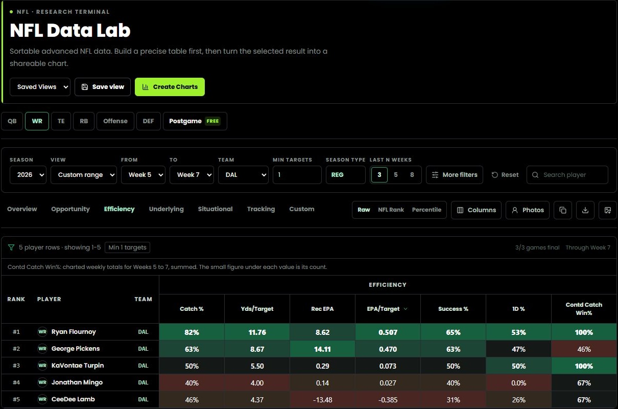Click WR badge beside Jonathan Mingo
Screen dimensions: 618x409
[42, 382]
